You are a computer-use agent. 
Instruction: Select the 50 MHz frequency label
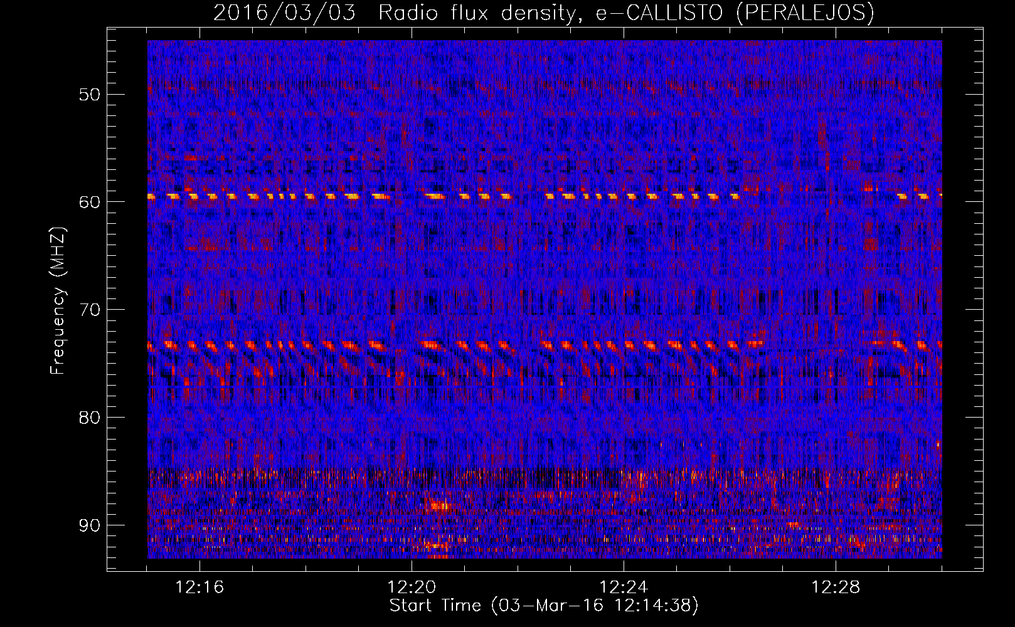[x=89, y=95]
